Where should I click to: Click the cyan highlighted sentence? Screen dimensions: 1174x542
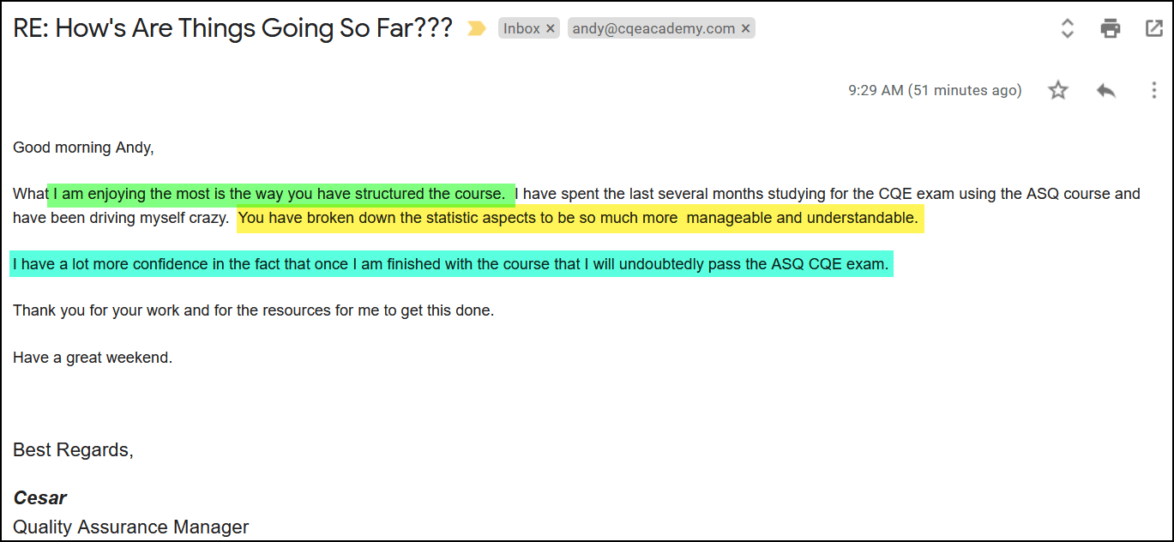(451, 264)
